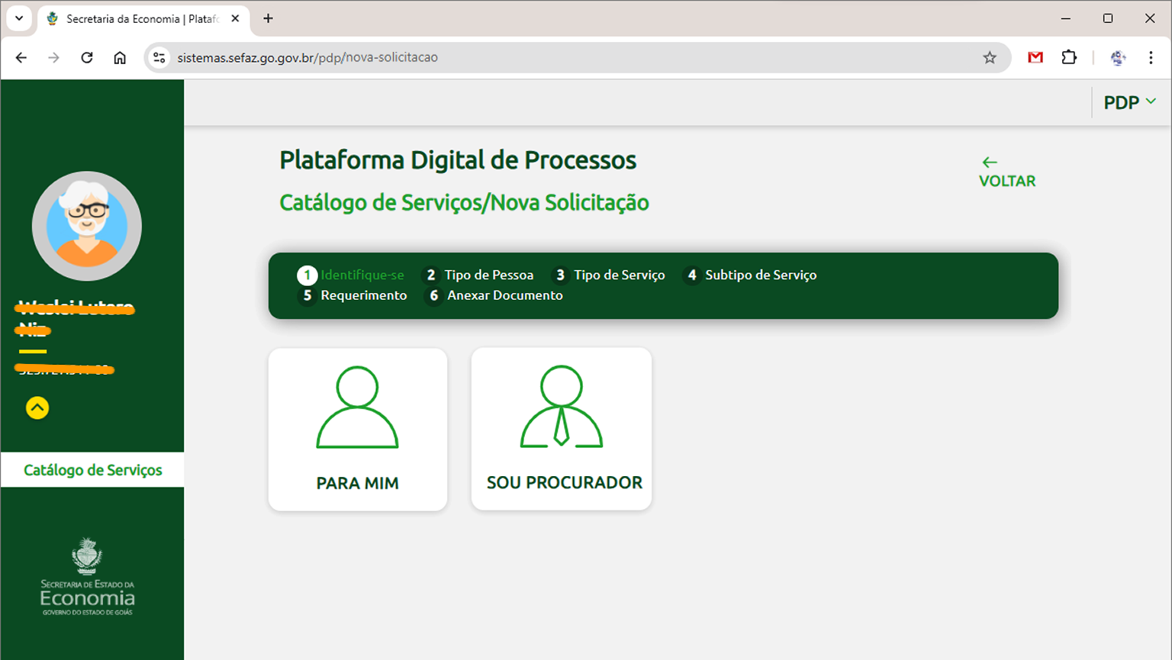The image size is (1172, 660).
Task: Collapse the user panel with yellow chevron
Action: 37,408
